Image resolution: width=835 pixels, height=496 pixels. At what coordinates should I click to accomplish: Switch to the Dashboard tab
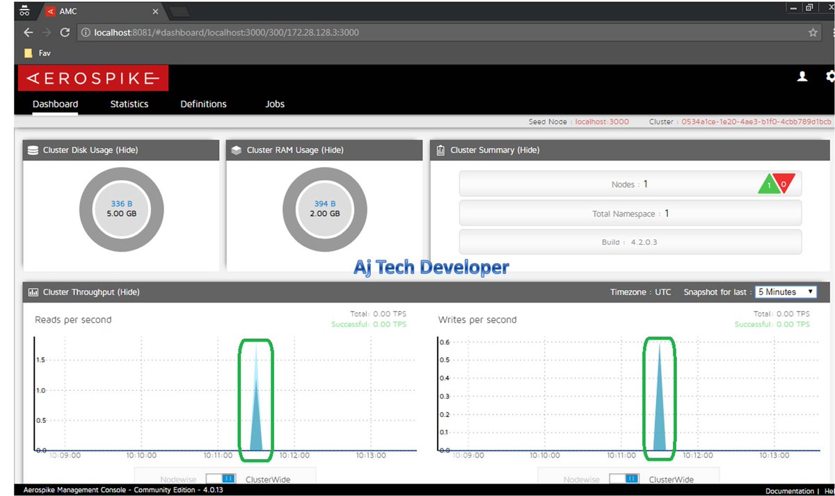click(x=55, y=104)
